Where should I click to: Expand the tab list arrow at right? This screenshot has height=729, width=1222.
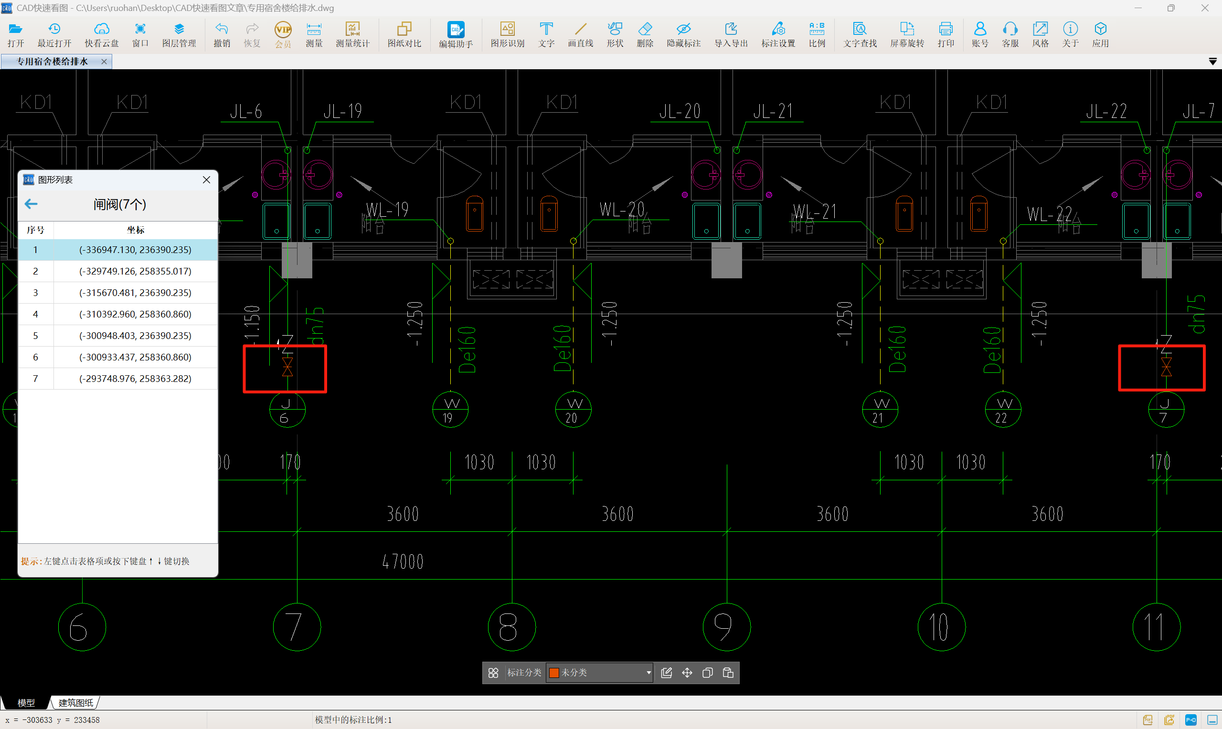(x=1212, y=62)
